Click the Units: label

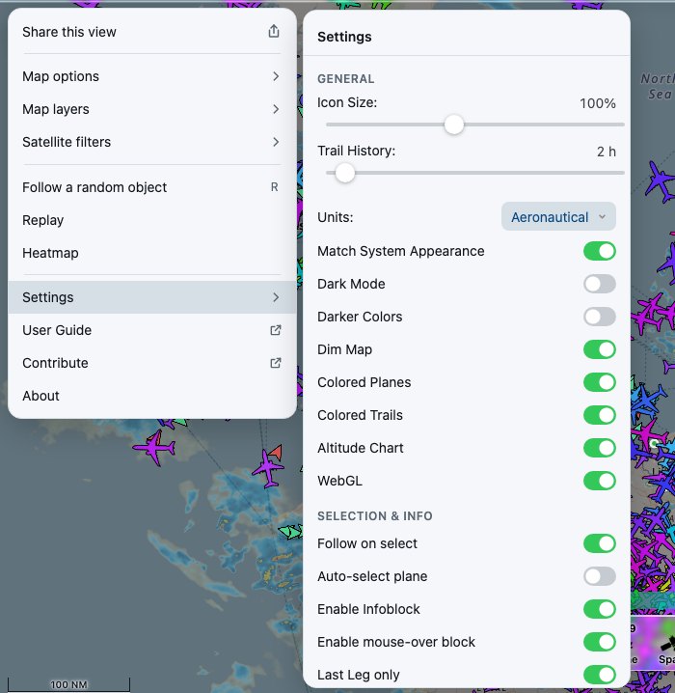click(x=335, y=217)
